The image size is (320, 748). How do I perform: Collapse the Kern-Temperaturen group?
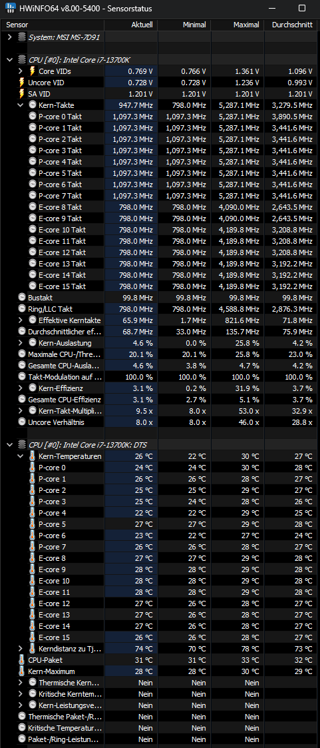(21, 456)
